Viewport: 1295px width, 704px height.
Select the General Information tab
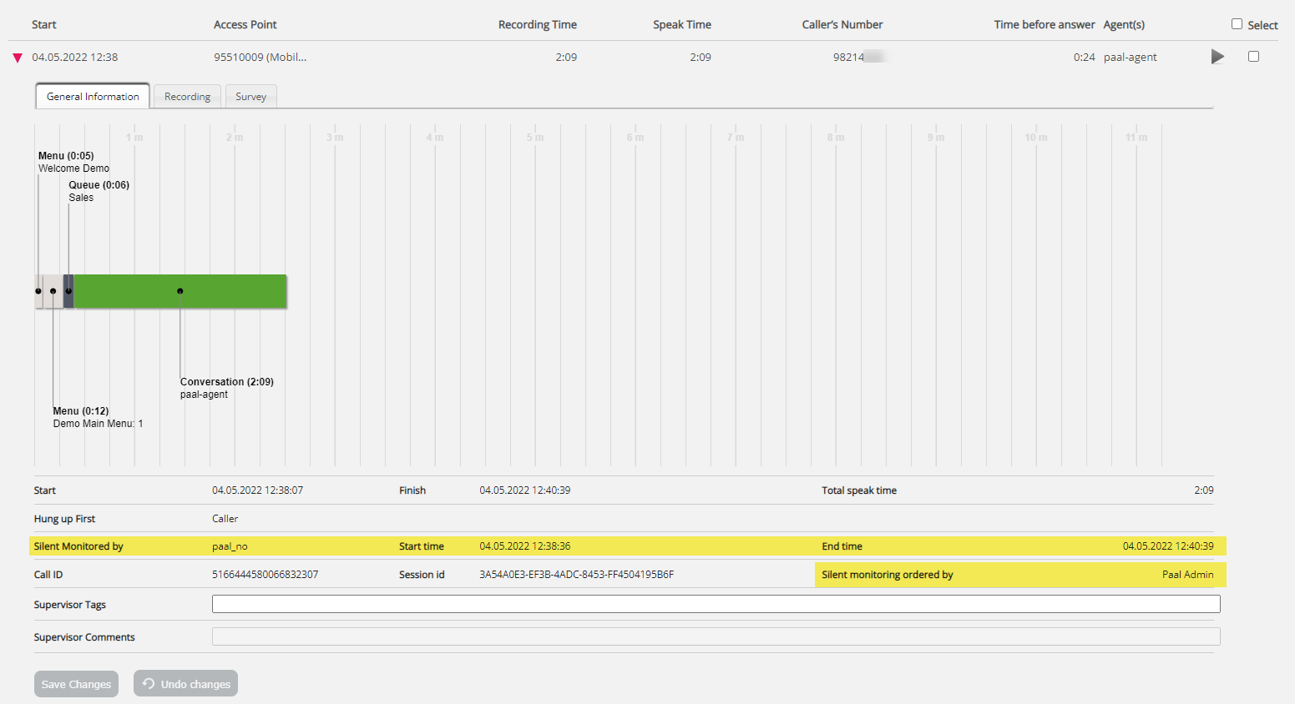point(93,97)
